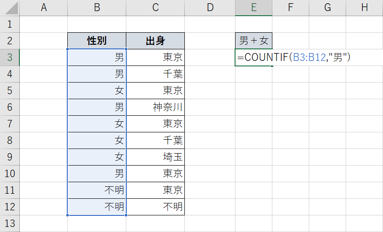Click the 出身 header cell

[155, 41]
